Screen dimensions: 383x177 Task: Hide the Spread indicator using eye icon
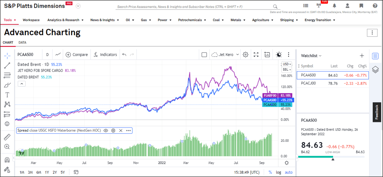tap(106, 130)
